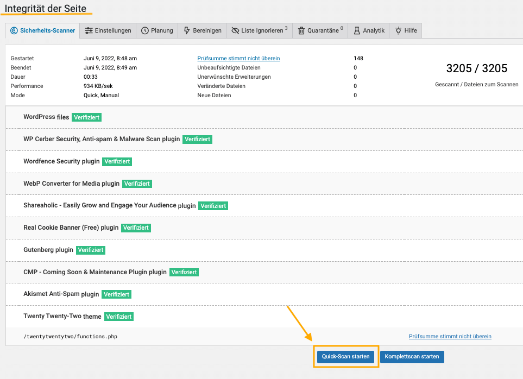Click Verifiziert badge beside Twenty Twenty-Two theme
Image resolution: width=523 pixels, height=379 pixels.
click(x=119, y=317)
